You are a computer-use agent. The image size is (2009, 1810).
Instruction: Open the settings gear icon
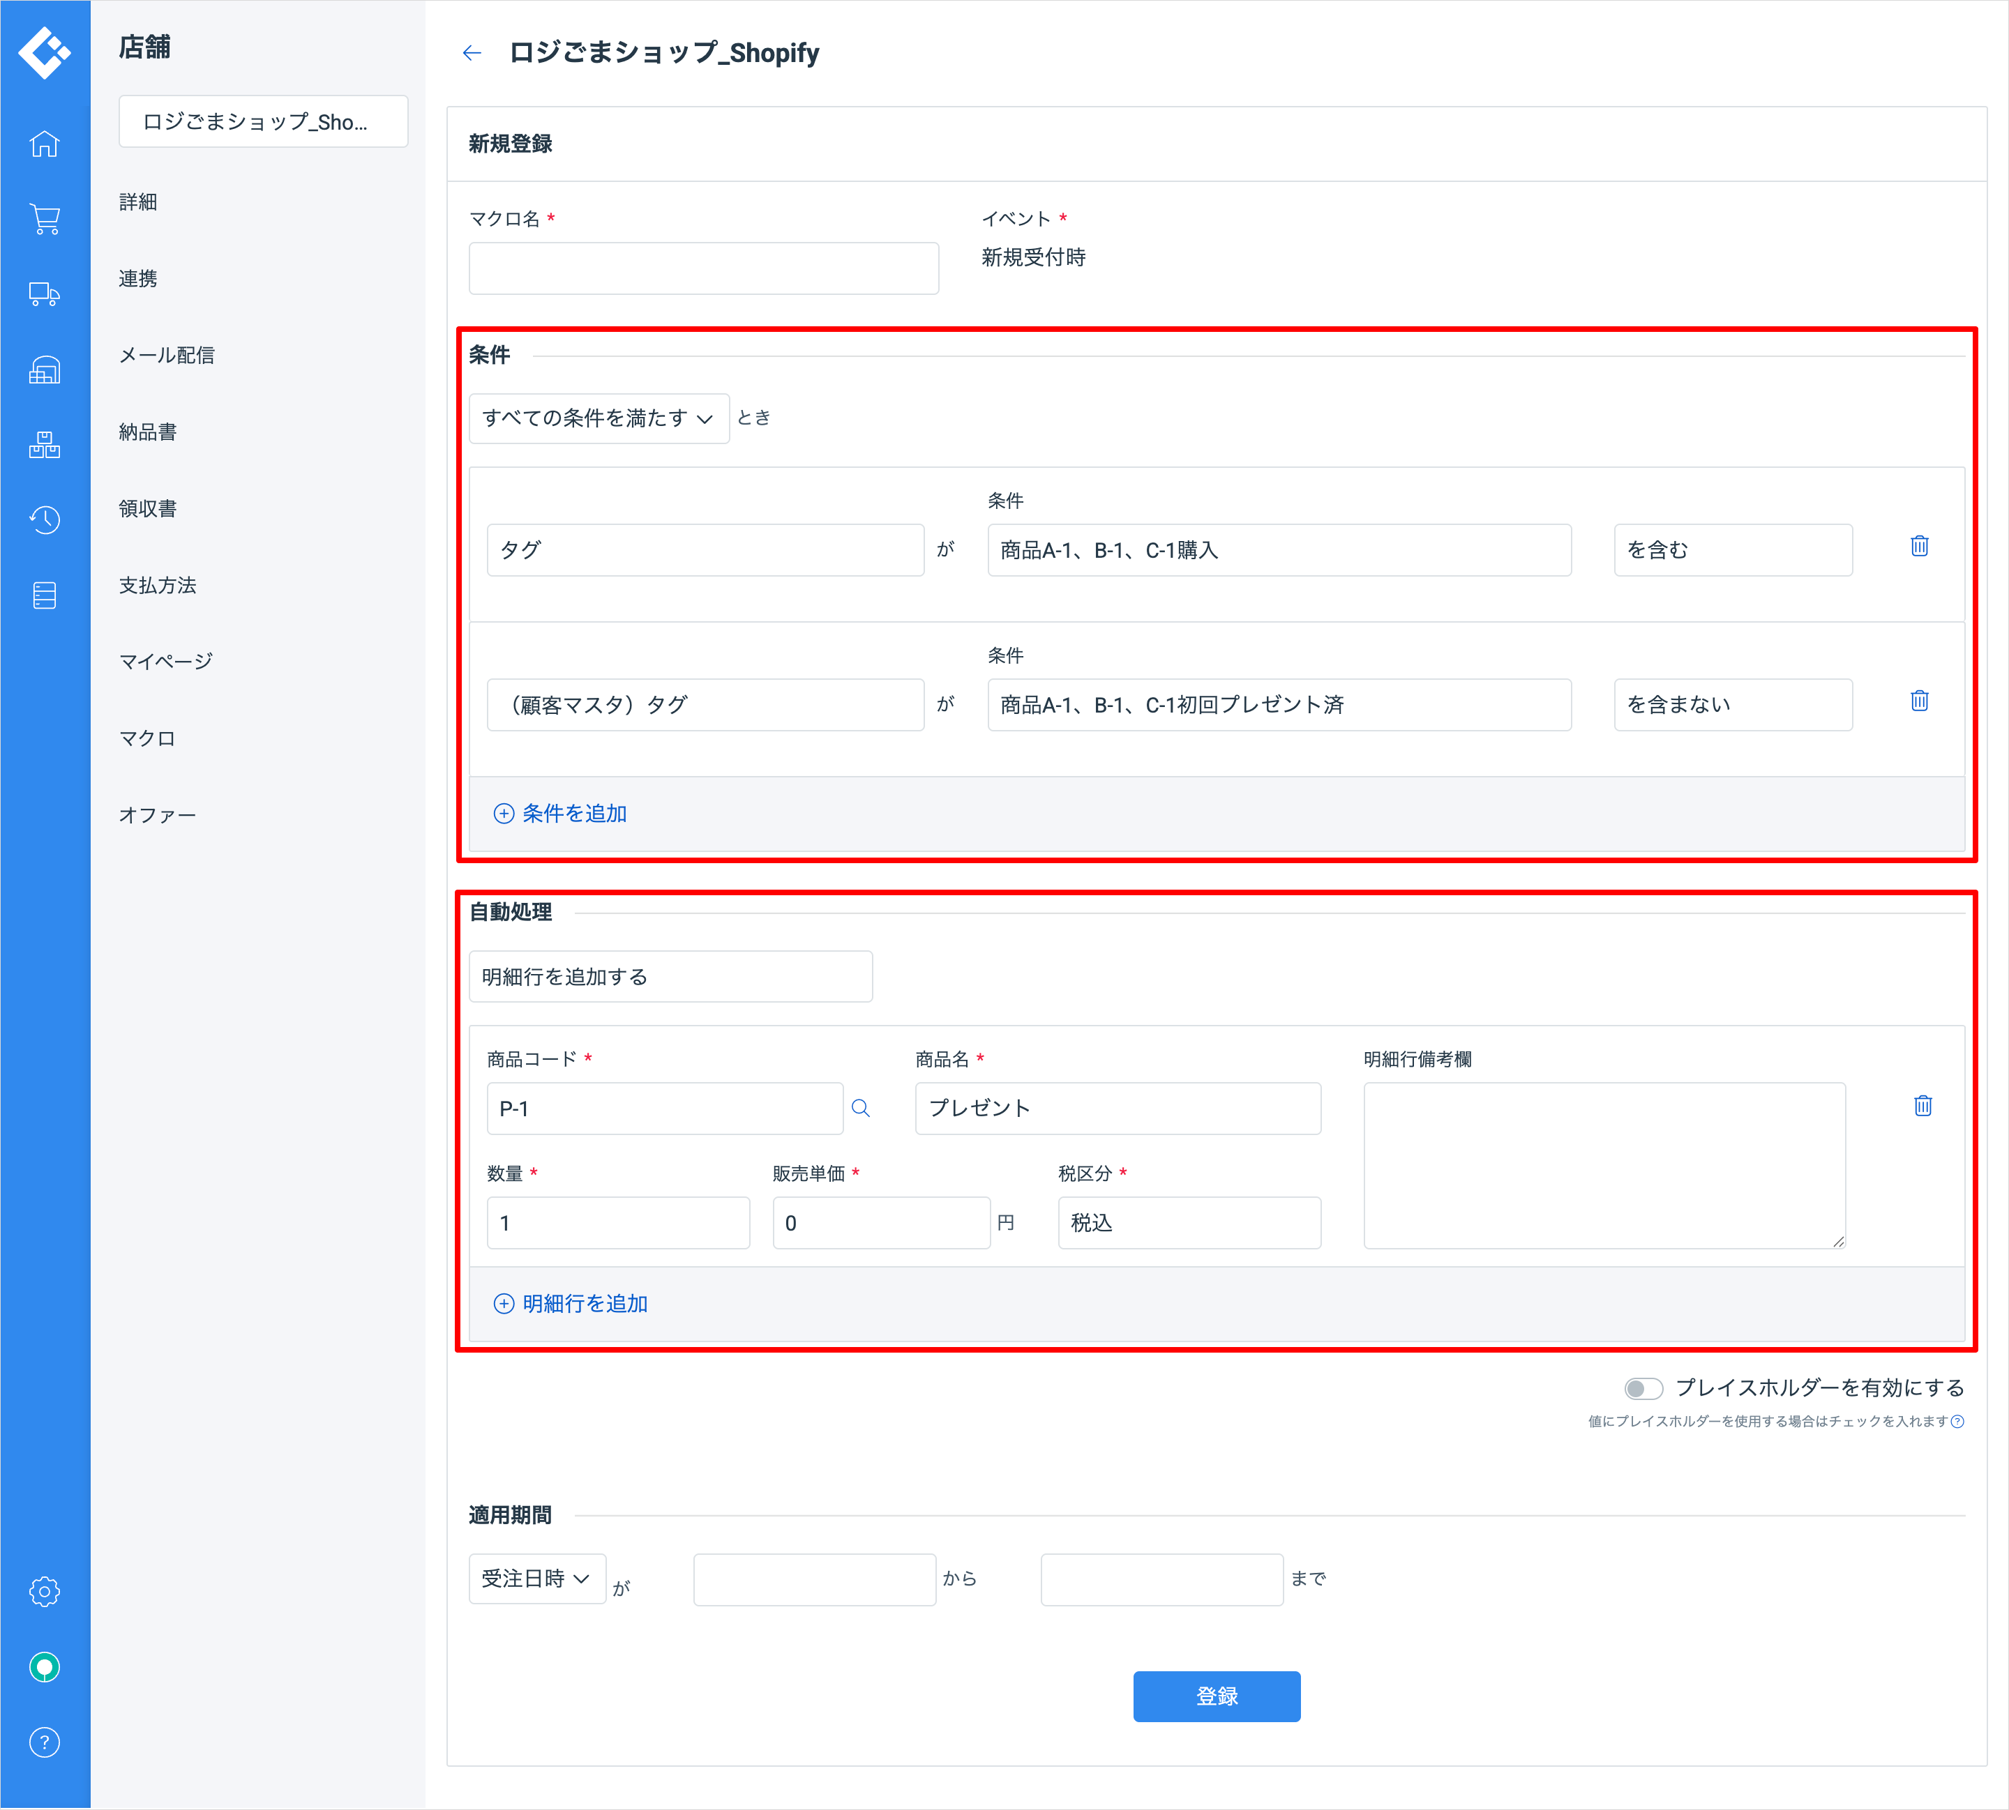pos(45,1591)
